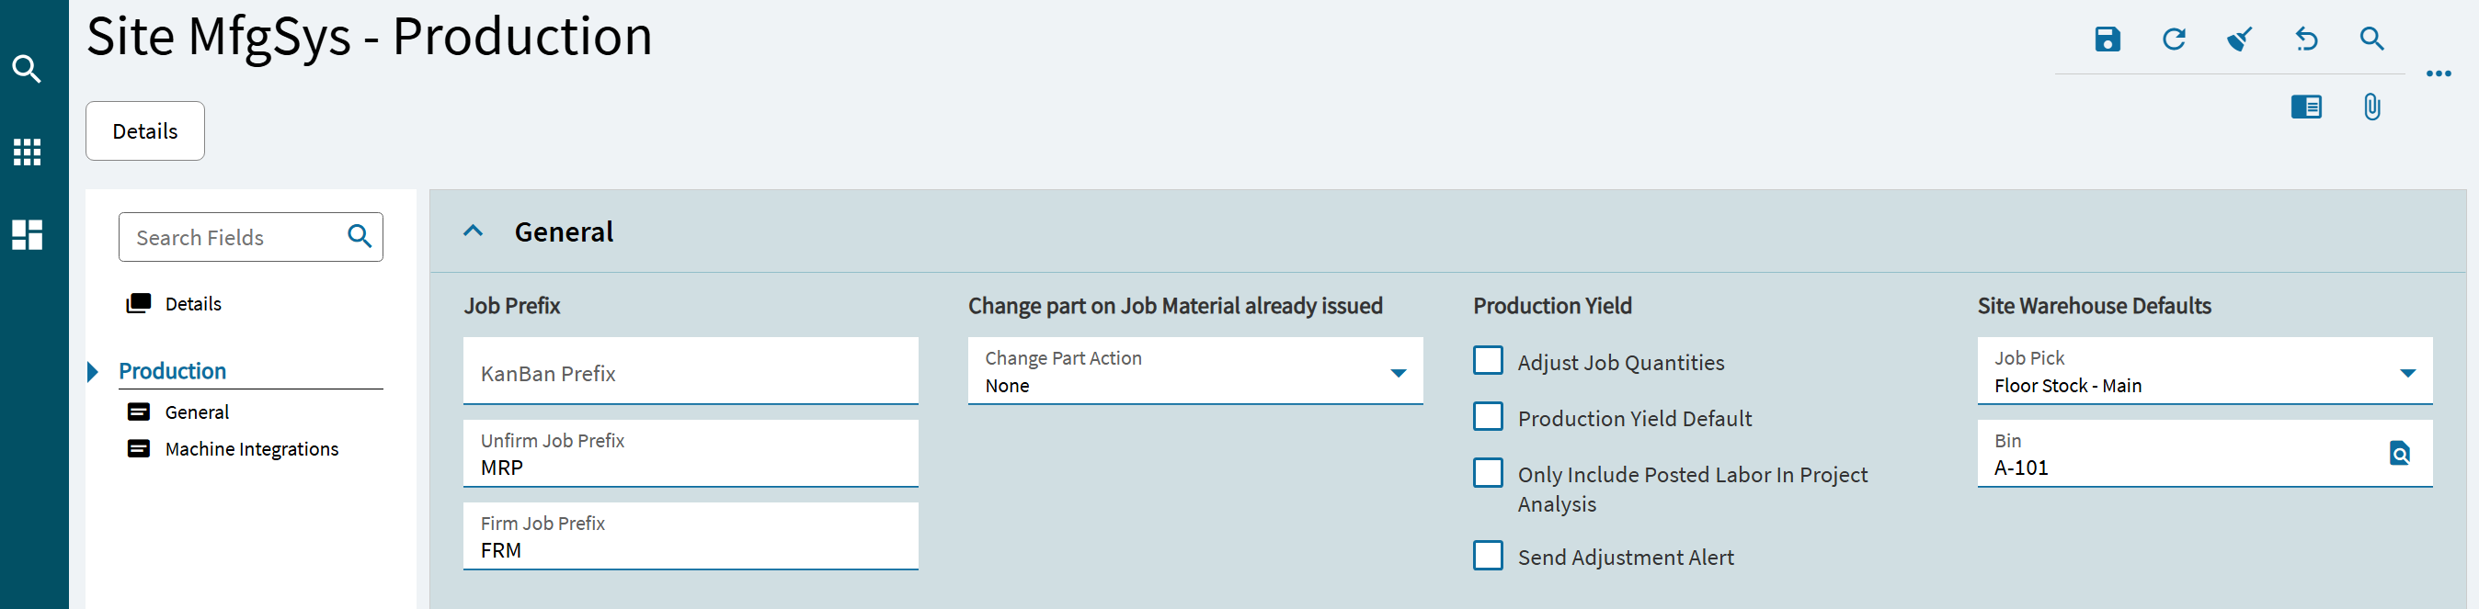2479x609 pixels.
Task: Click the General card icon in navigation
Action: pos(139,412)
